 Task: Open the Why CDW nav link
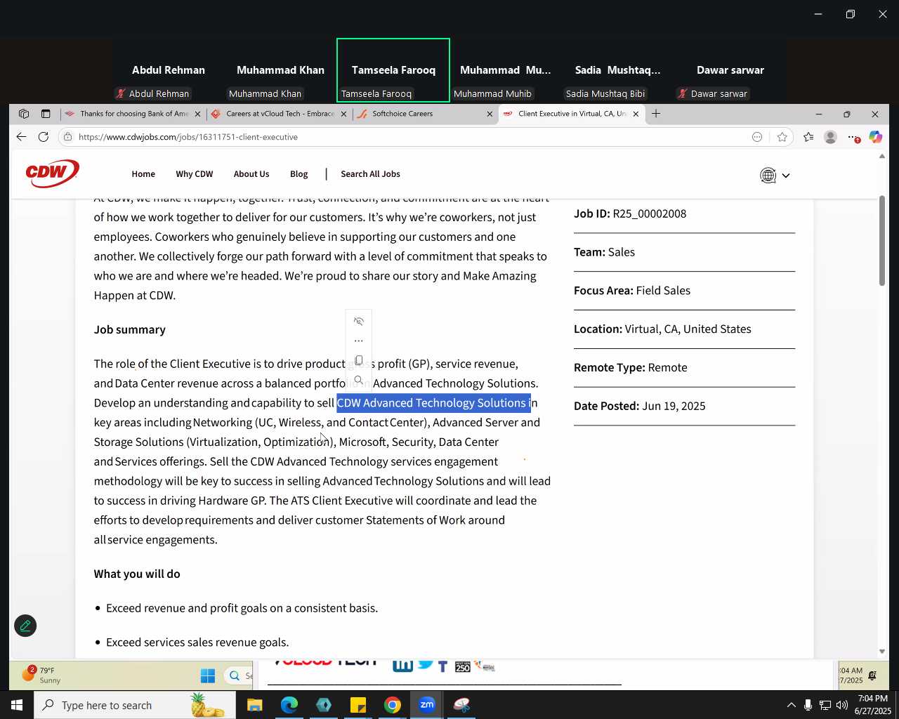(x=195, y=174)
